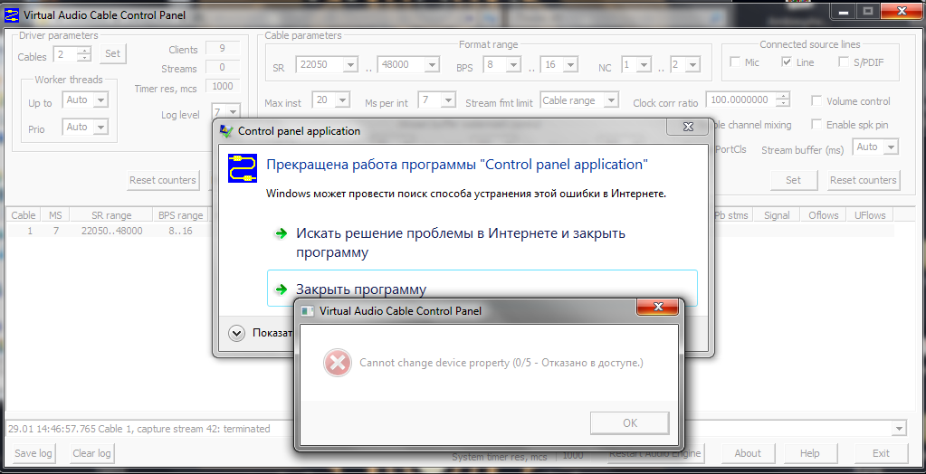Click the Timer res value 1000
926x474 pixels.
point(223,86)
